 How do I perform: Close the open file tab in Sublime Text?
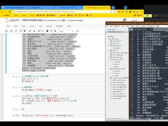tap(151, 29)
